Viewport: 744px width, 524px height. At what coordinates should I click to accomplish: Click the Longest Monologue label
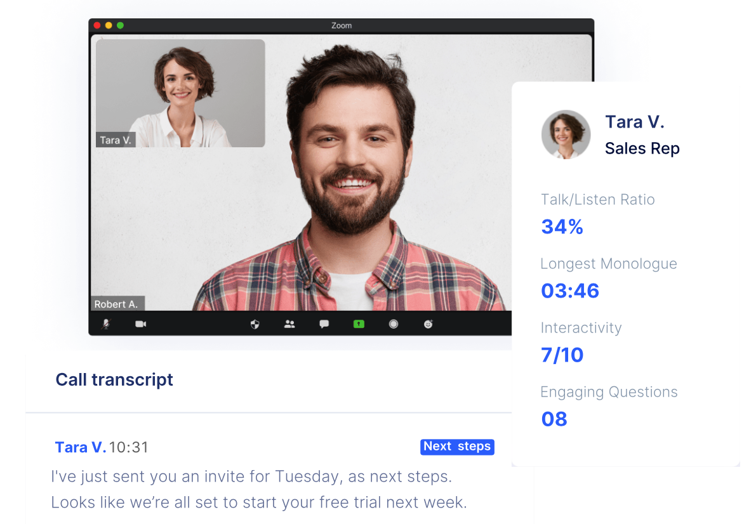609,264
